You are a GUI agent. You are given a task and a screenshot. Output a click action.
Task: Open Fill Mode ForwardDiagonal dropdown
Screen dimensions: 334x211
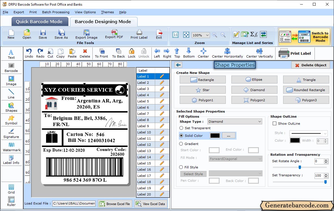tap(235, 159)
